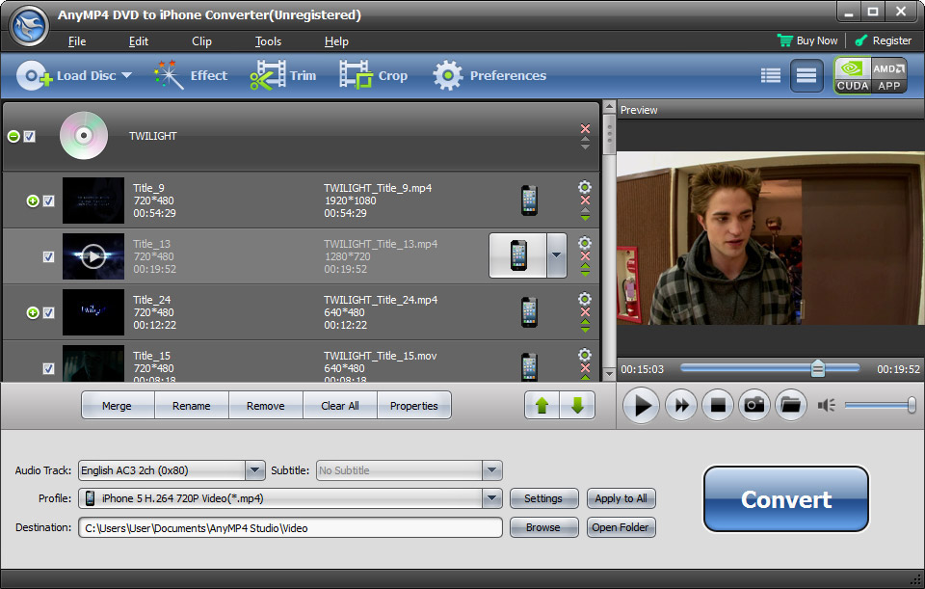This screenshot has width=925, height=589.
Task: Click the Load Disc toolbar icon
Action: [35, 75]
